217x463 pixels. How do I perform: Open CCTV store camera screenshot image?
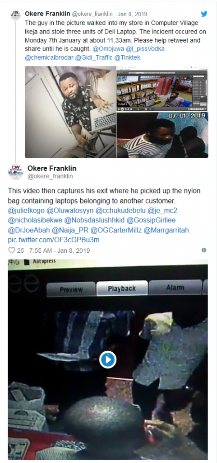coord(162,89)
